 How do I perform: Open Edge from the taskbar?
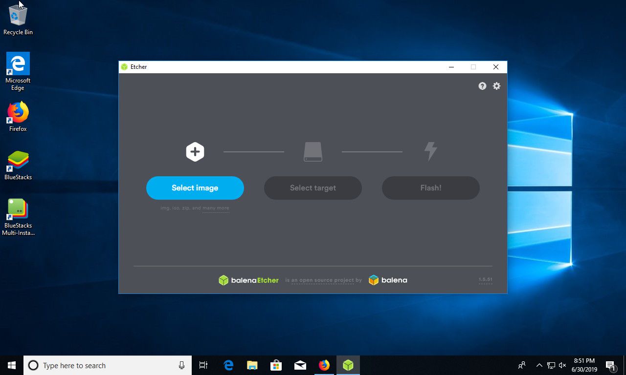[228, 365]
